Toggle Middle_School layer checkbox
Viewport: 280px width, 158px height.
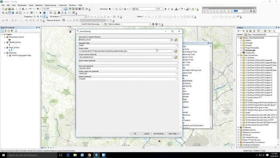tap(7, 42)
